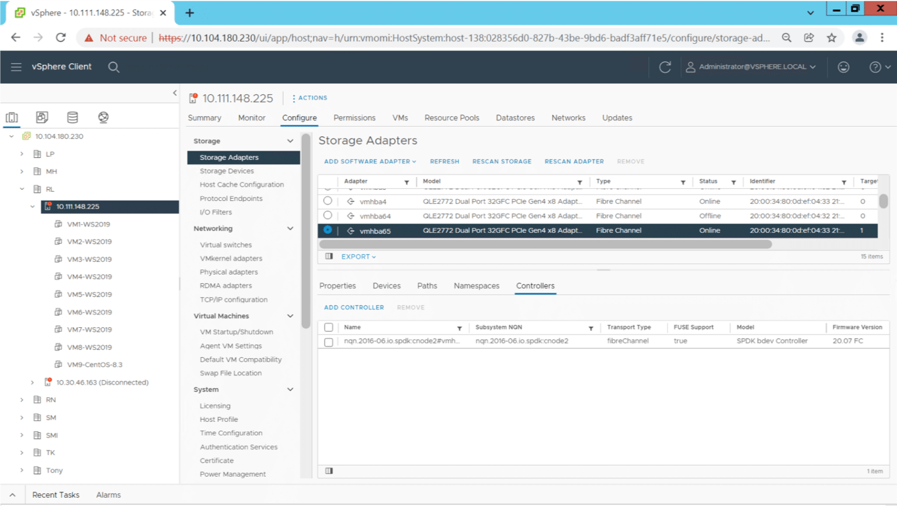Filter the Model column of adapters
Viewport: 897px width, 506px height.
click(x=580, y=182)
